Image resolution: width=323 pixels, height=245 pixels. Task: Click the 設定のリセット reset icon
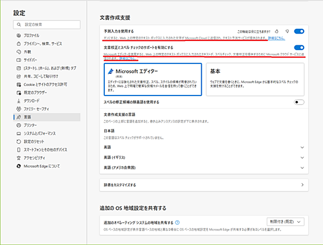point(19,141)
